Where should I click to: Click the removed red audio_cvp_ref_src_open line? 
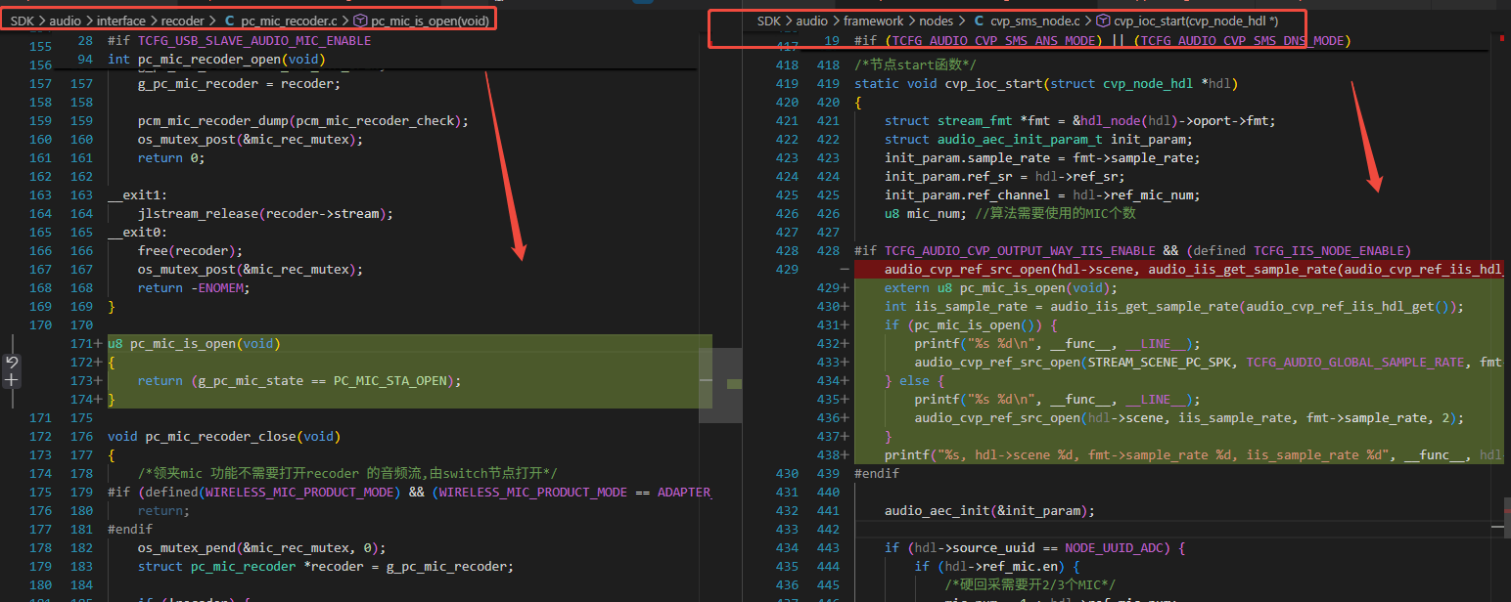[1178, 269]
